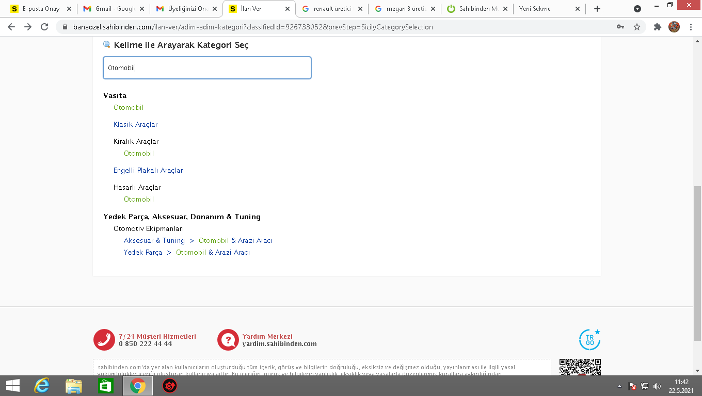Select Otomobil under Hasarlı Araçlar
The height and width of the screenshot is (396, 702).
point(139,199)
